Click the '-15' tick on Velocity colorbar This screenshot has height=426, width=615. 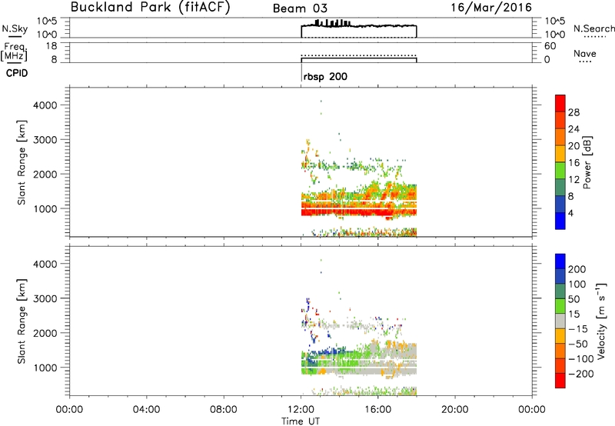point(578,329)
